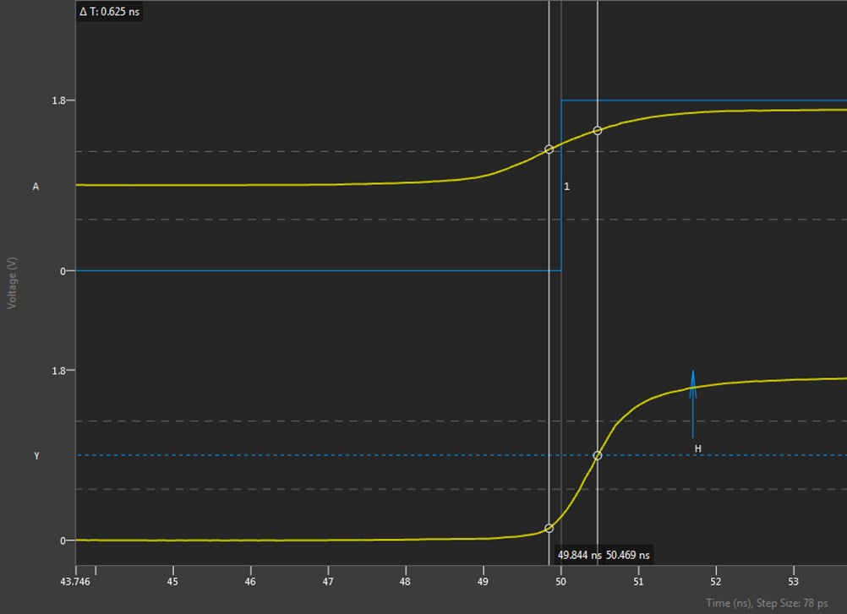
Task: Select the channel A label in the left margin
Action: (36, 187)
